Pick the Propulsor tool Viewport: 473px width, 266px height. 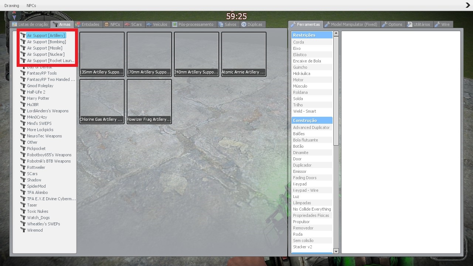click(x=312, y=222)
